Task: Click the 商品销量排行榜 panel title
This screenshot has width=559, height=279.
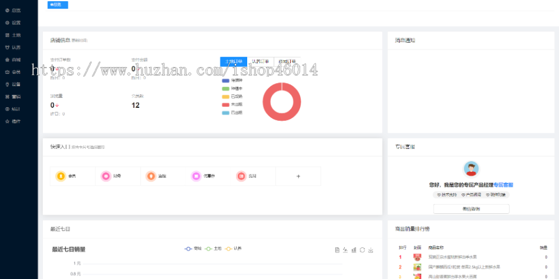Action: [x=412, y=229]
